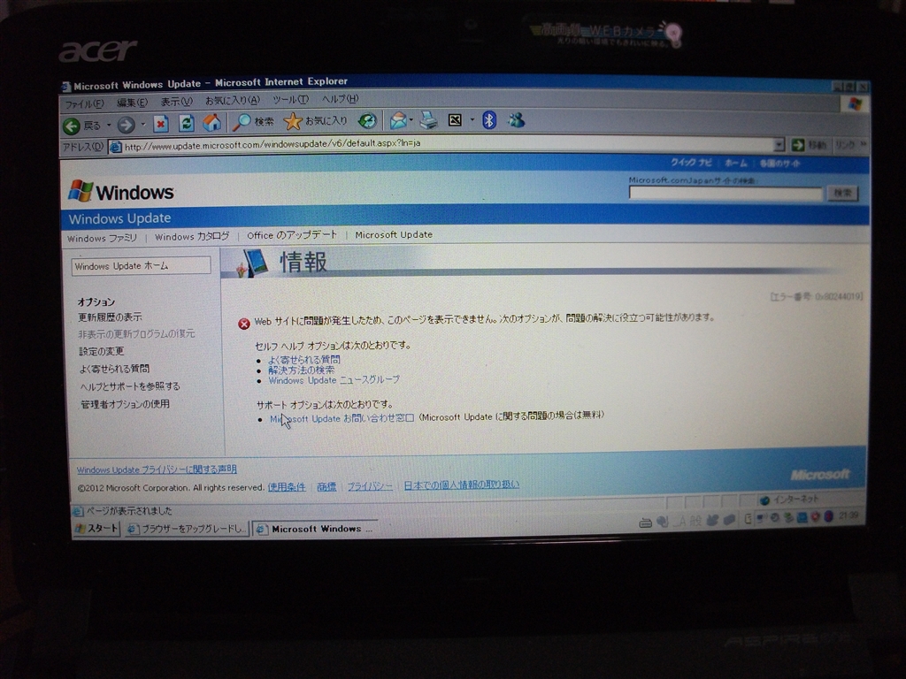The image size is (906, 679).
Task: Click the IME input mode A indicator
Action: coord(681,522)
